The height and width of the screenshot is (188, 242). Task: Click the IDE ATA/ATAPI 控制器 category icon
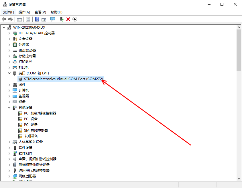tap(15, 33)
